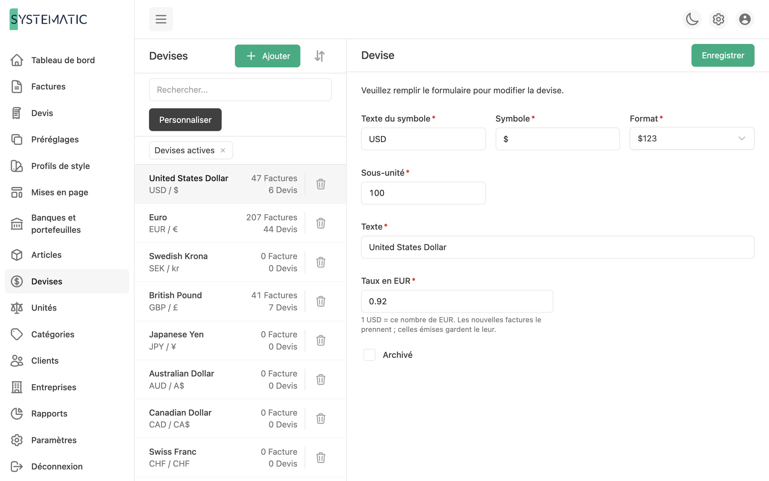769x481 pixels.
Task: Click the green Ajouter button
Action: coord(268,56)
